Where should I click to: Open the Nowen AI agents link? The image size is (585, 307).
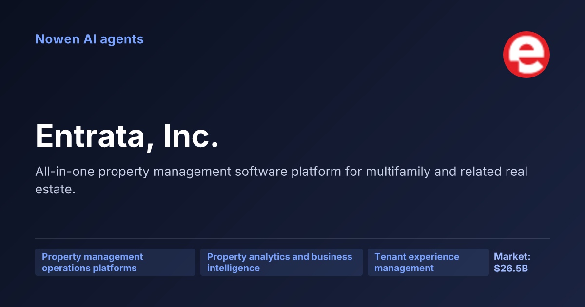pyautogui.click(x=89, y=39)
